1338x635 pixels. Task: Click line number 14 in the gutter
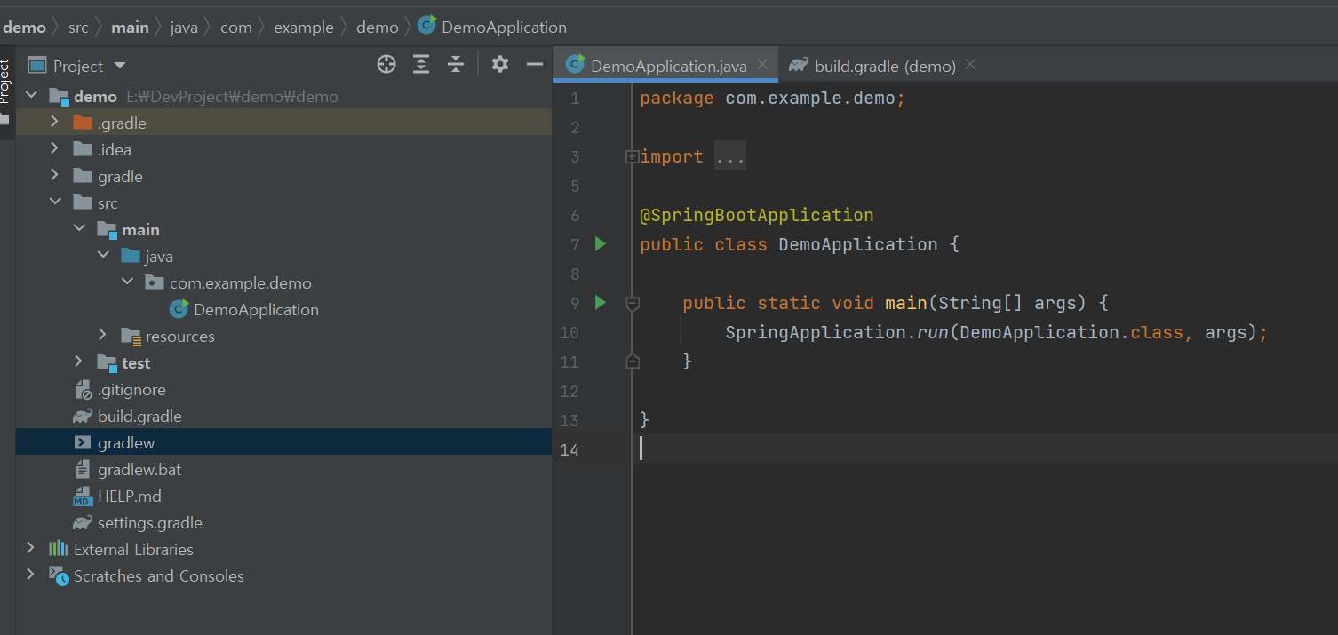point(569,449)
